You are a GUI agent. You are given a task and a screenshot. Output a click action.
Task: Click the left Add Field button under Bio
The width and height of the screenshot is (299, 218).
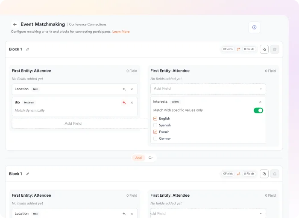click(80, 123)
